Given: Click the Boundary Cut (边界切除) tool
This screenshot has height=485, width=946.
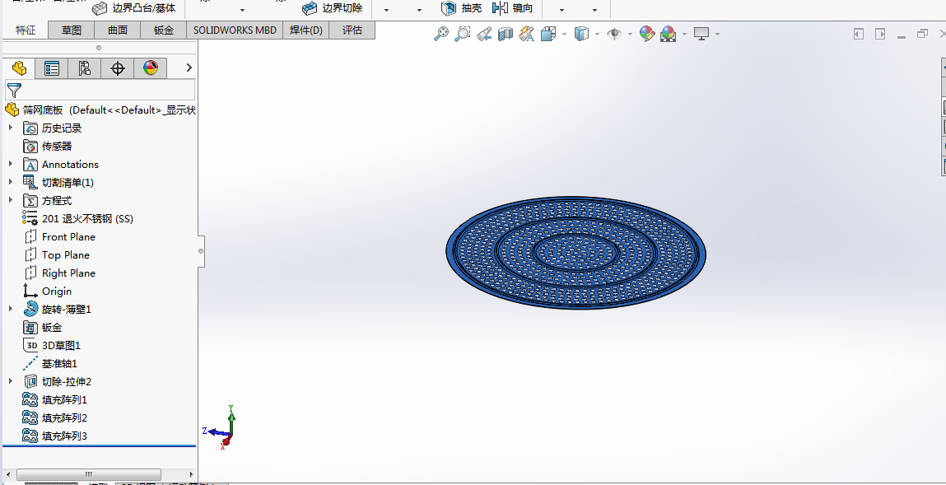Looking at the screenshot, I should (x=332, y=8).
